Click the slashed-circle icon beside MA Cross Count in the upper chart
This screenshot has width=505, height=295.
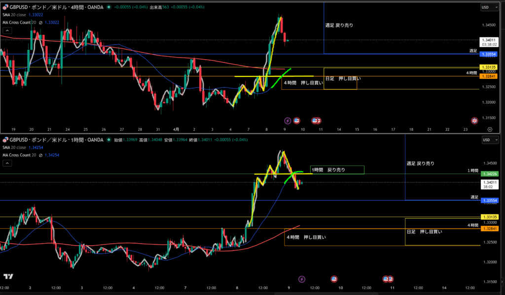point(40,22)
